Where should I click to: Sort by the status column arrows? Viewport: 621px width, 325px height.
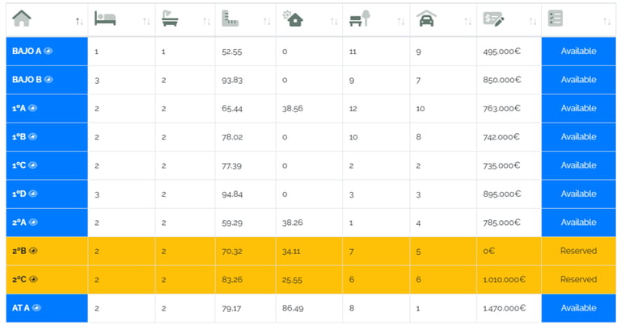[606, 22]
